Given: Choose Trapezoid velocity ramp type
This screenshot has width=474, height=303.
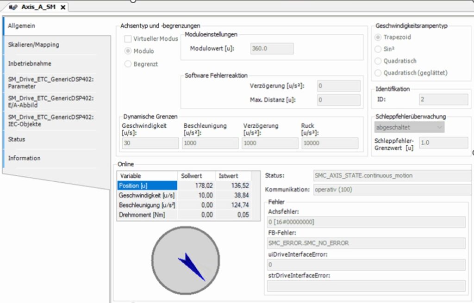Looking at the screenshot, I should pyautogui.click(x=378, y=37).
